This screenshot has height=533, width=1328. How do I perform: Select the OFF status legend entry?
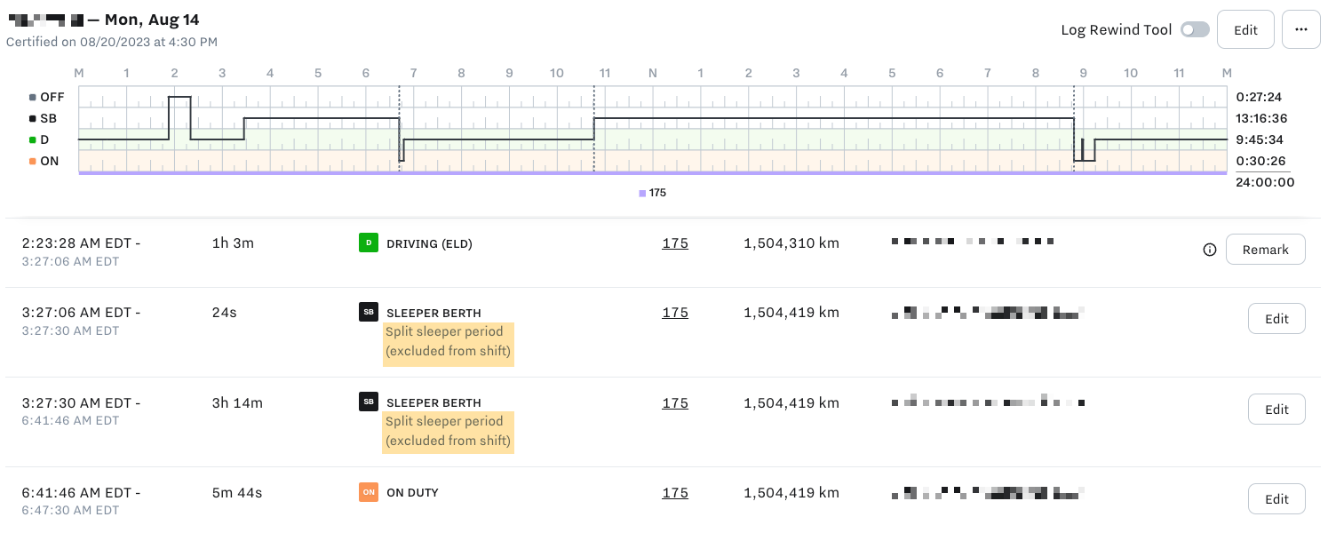tap(44, 97)
